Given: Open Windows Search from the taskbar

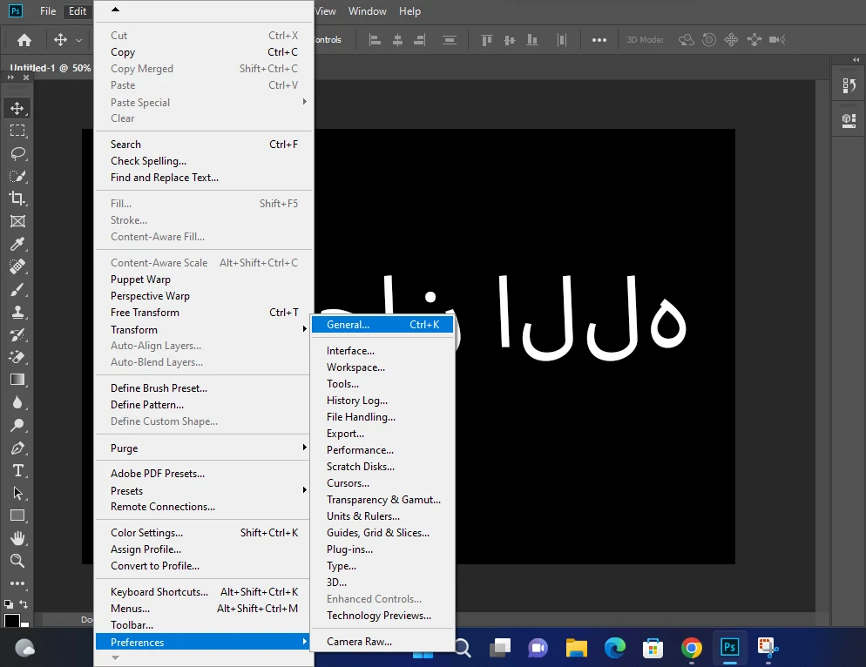Looking at the screenshot, I should [463, 648].
